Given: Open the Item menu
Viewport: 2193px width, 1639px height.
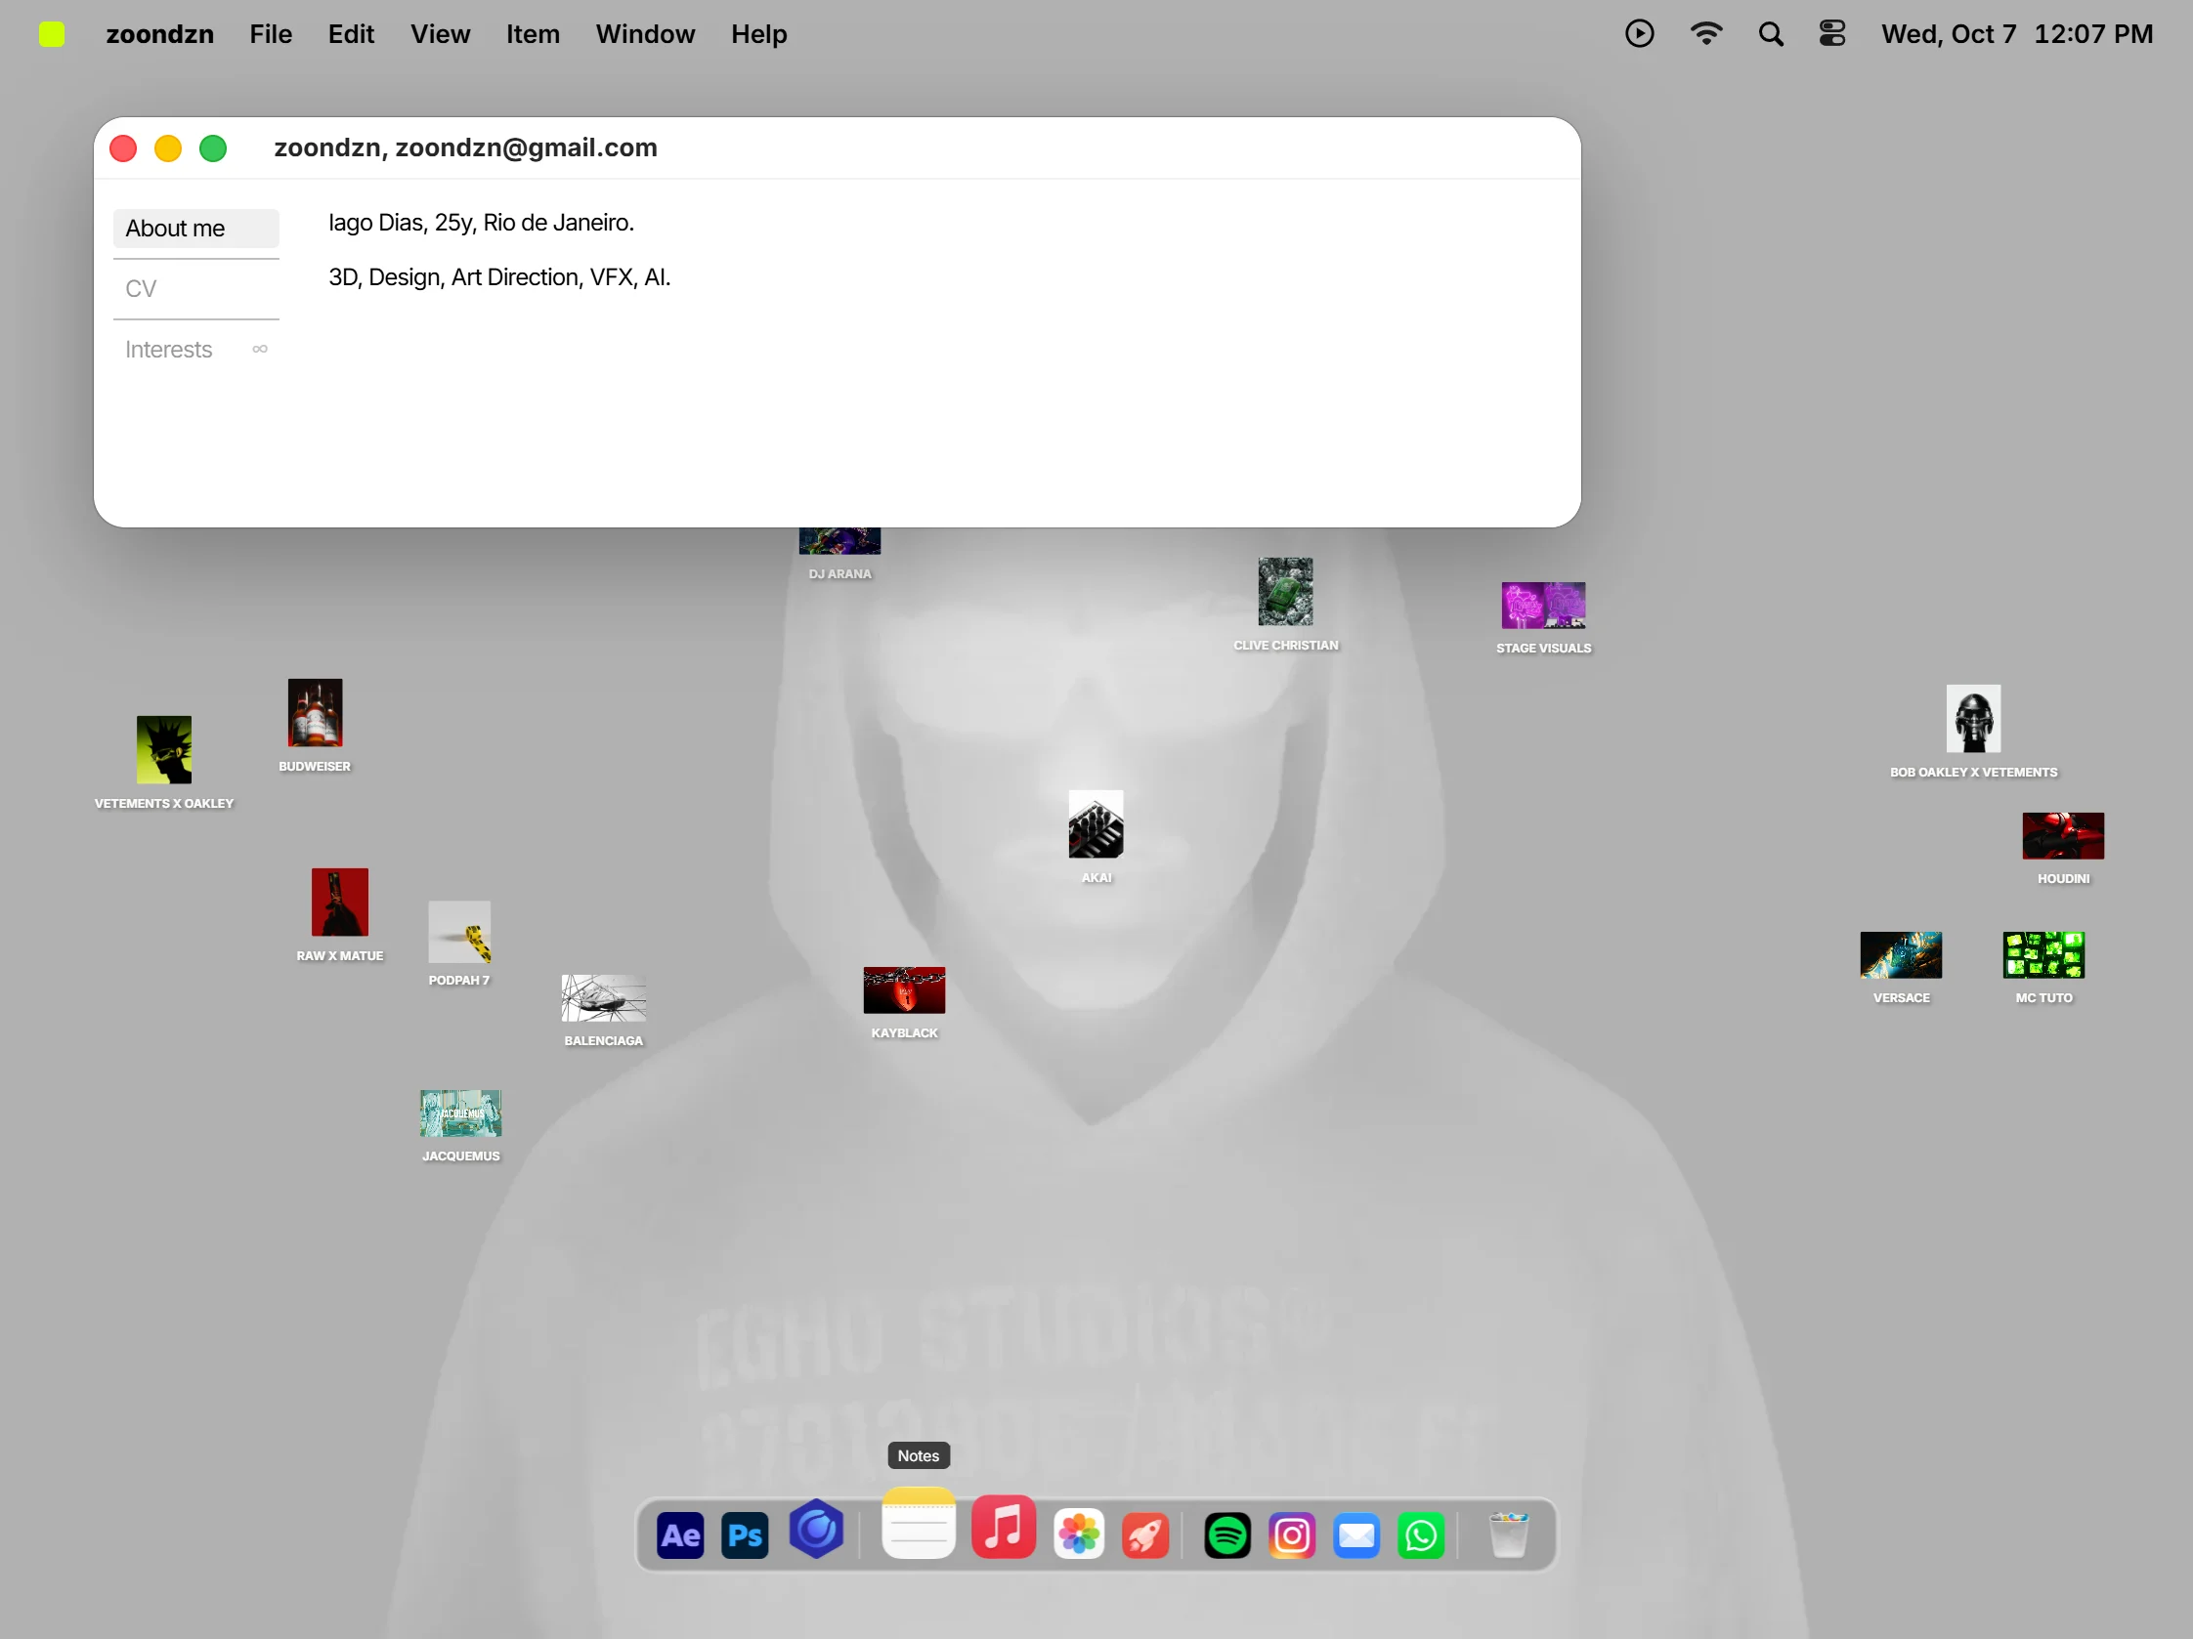Looking at the screenshot, I should click(x=533, y=35).
